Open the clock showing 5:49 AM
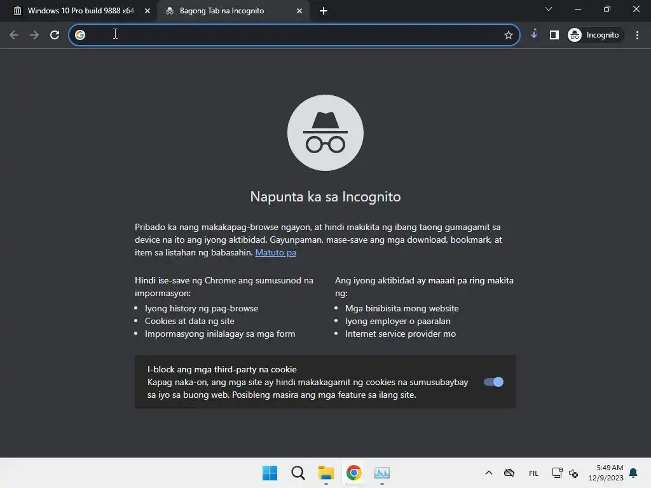Screen dimensions: 651x488 point(606,473)
